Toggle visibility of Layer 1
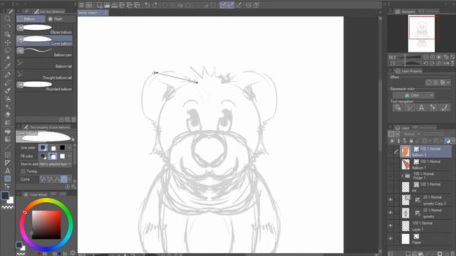The image size is (456, 256). [x=390, y=225]
